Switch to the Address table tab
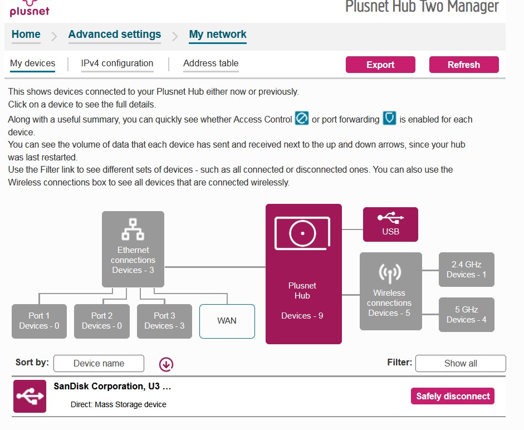Viewport: 524px width, 430px height. 210,63
